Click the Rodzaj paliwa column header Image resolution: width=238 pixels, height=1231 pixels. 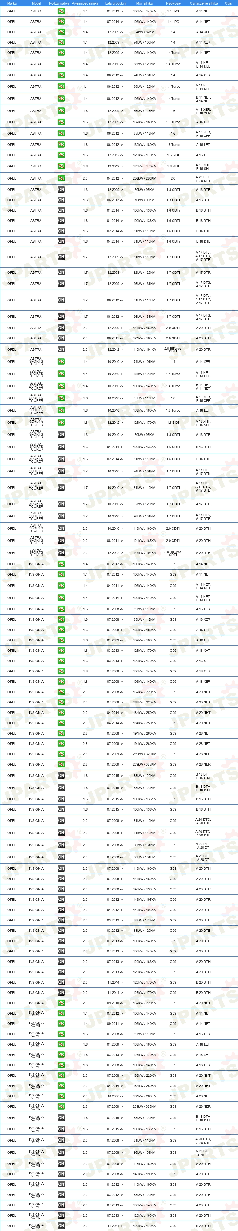tap(59, 3)
